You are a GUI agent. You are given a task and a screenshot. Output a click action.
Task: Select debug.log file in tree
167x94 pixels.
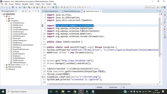pyautogui.click(x=11, y=69)
